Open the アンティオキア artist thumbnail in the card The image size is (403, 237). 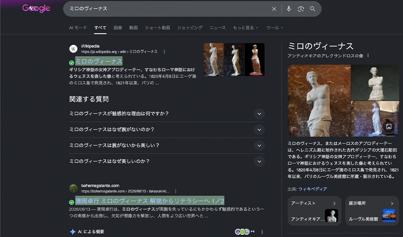[x=331, y=215]
